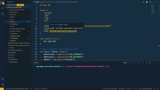
Task: Click the github.com/satori/go.uuid import link on line 11
Action: tap(63, 31)
